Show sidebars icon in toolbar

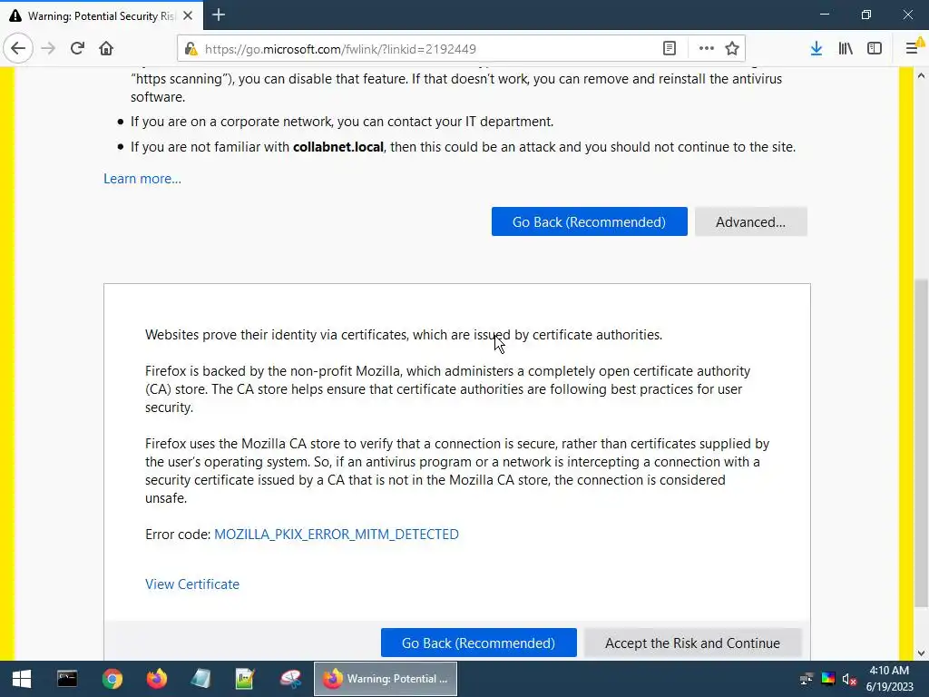[875, 49]
